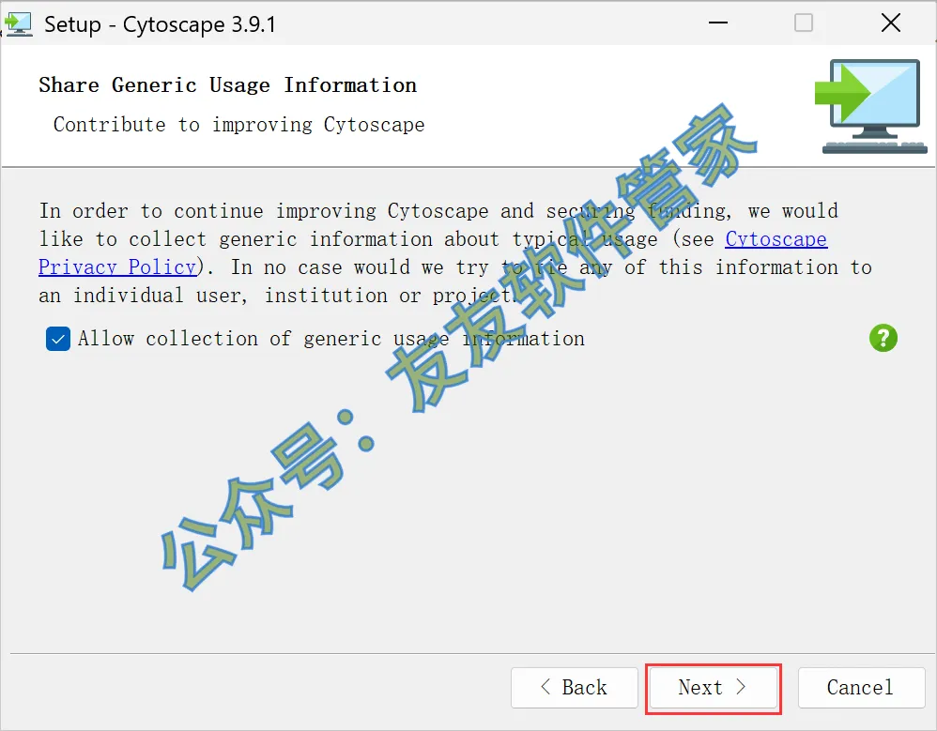Click the 'Contribute to improving Cytoscape' subtitle
The width and height of the screenshot is (937, 731).
239,125
